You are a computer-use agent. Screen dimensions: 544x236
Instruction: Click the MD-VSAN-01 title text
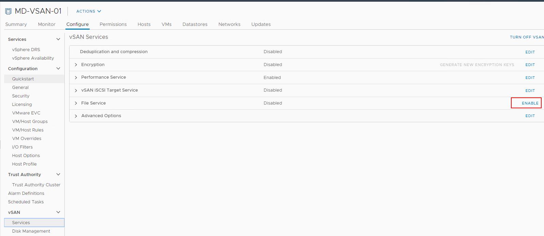click(38, 11)
